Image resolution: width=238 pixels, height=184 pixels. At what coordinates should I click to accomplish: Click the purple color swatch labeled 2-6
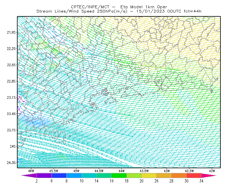(x=44, y=175)
